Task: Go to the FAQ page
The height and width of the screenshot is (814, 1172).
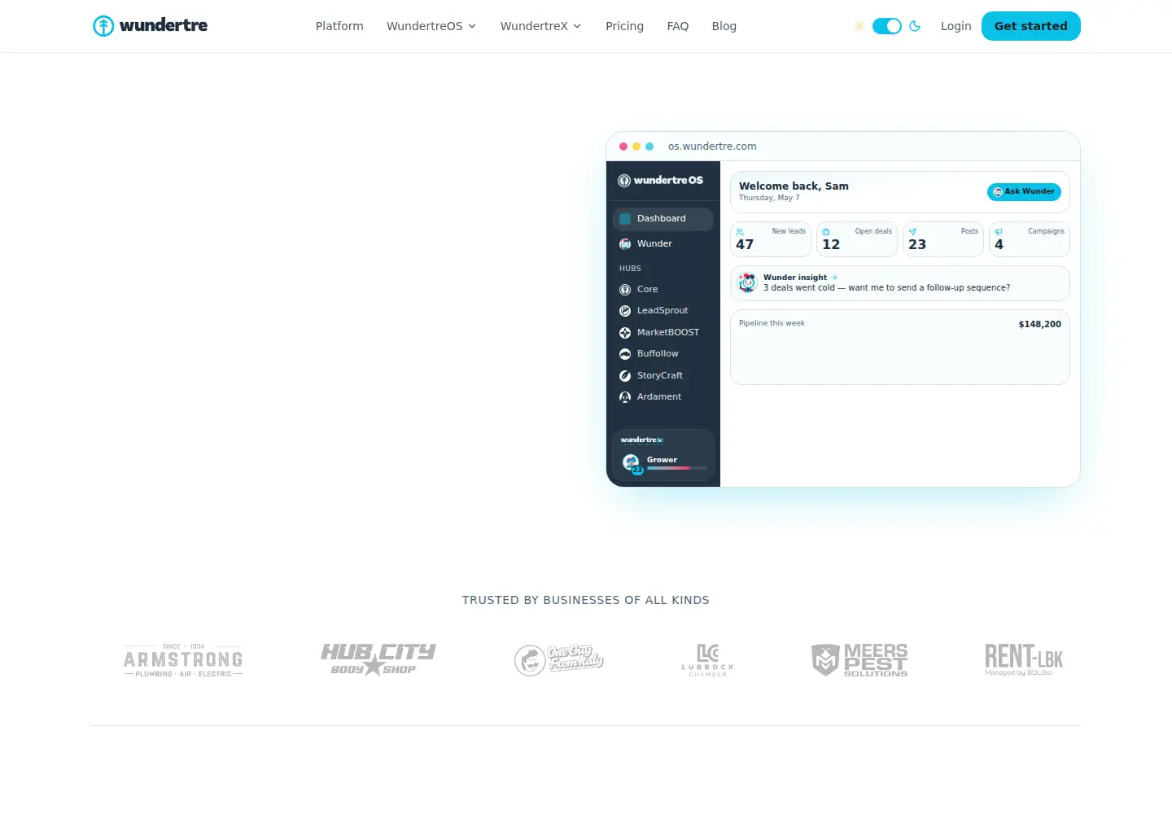Action: tap(678, 26)
